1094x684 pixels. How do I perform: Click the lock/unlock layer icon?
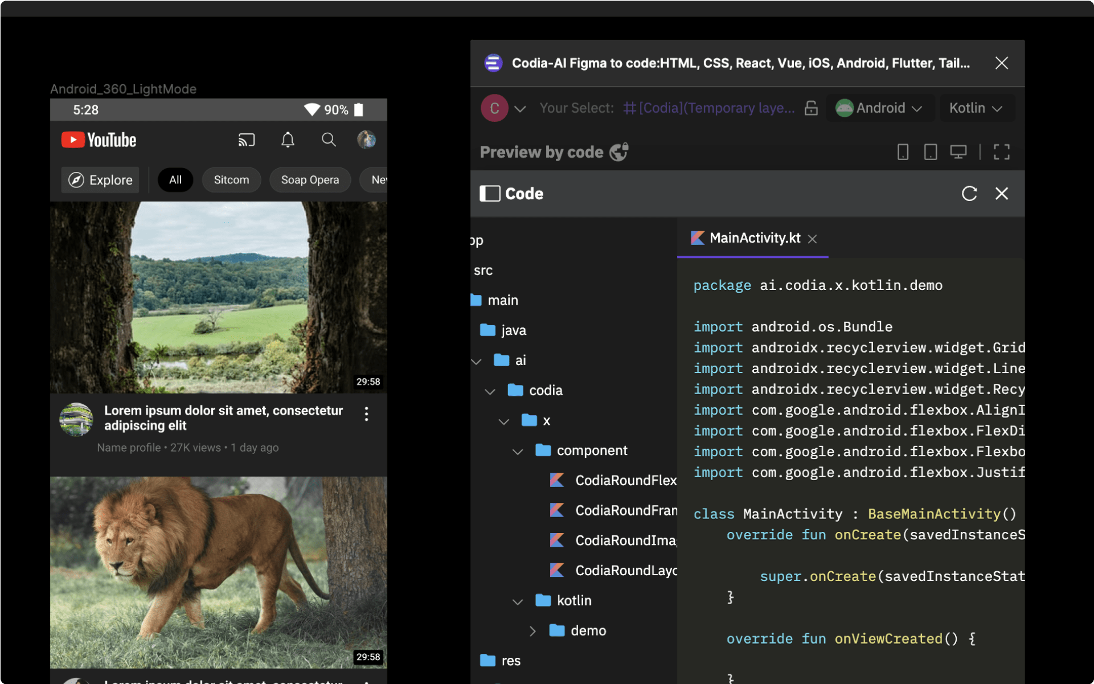coord(811,108)
